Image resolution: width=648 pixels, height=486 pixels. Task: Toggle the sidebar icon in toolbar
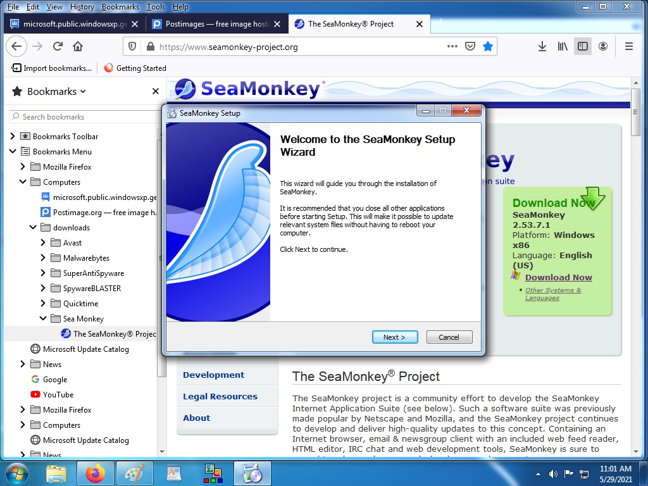(583, 46)
